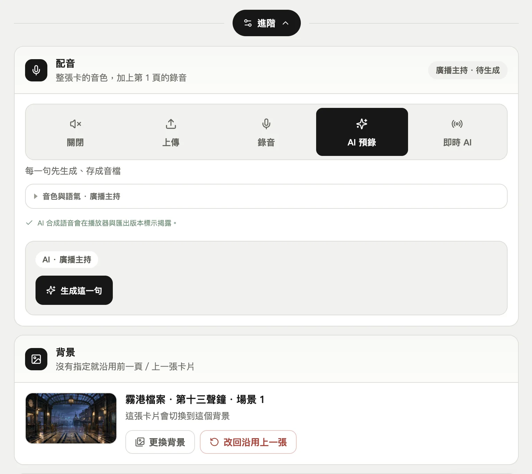532x474 pixels.
Task: Click the 這張卡片會切換到這個背景 description
Action: coord(178,416)
